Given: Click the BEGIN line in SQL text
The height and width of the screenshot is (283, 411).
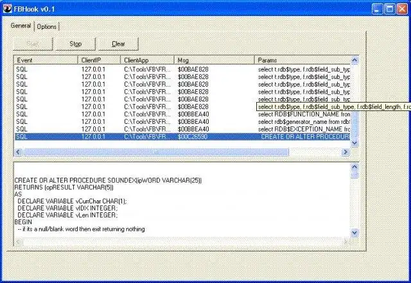Looking at the screenshot, I should point(23,222).
